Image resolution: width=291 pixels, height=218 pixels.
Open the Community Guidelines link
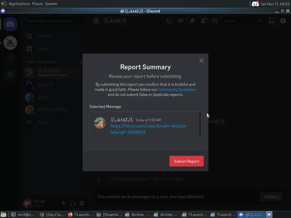pyautogui.click(x=177, y=89)
